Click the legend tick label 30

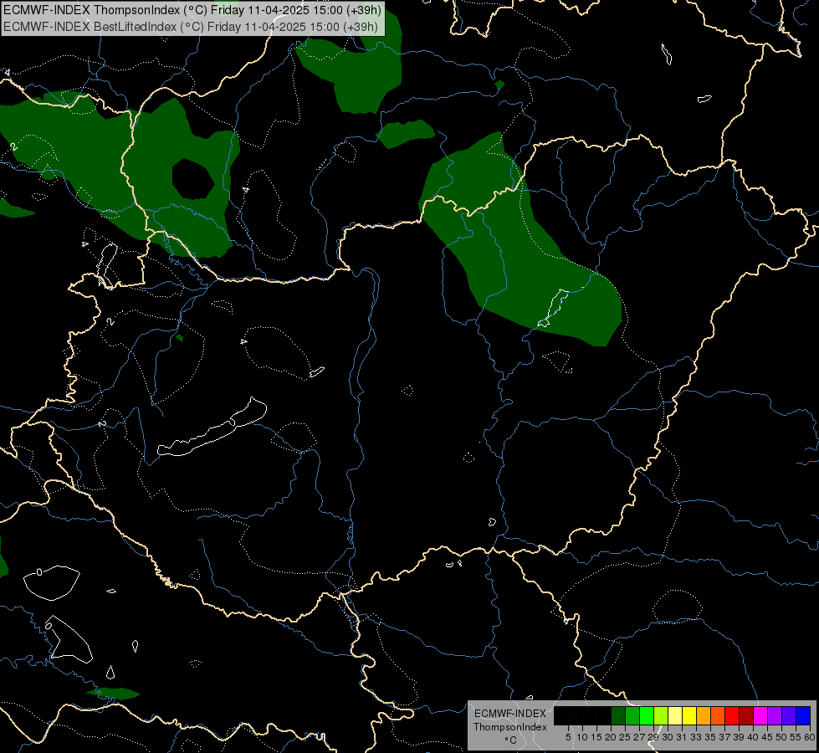[x=668, y=737]
